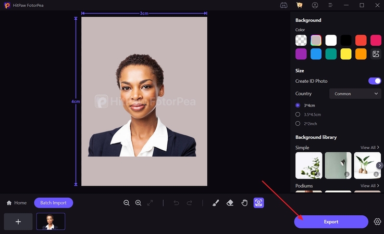This screenshot has height=234, width=384.
Task: Choose the orange background swatch
Action: [x=361, y=54]
